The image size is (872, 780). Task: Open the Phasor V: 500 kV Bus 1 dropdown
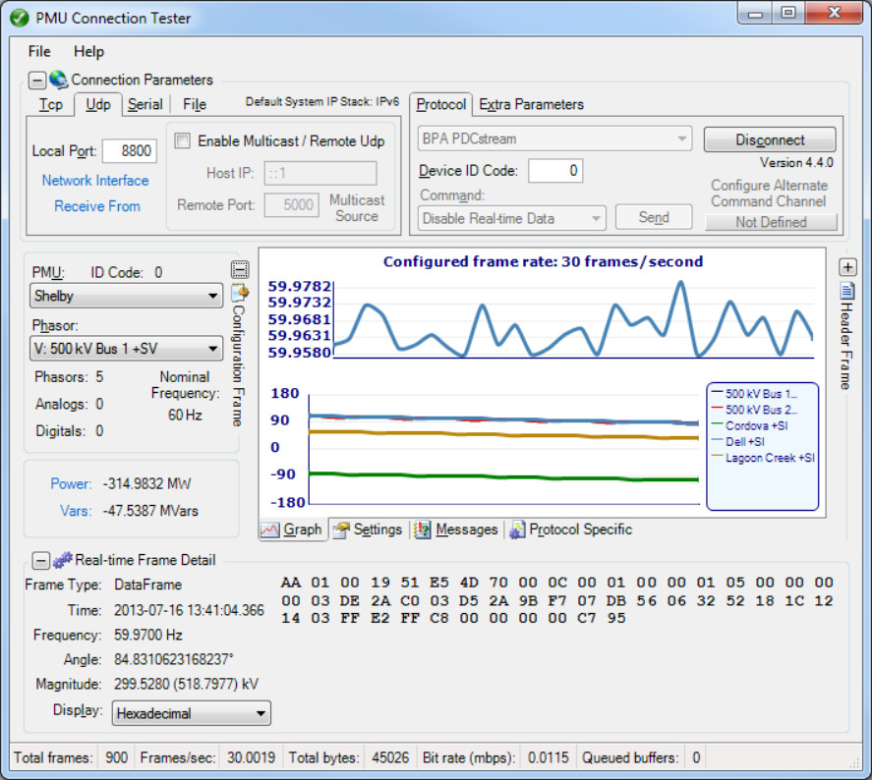(x=126, y=349)
